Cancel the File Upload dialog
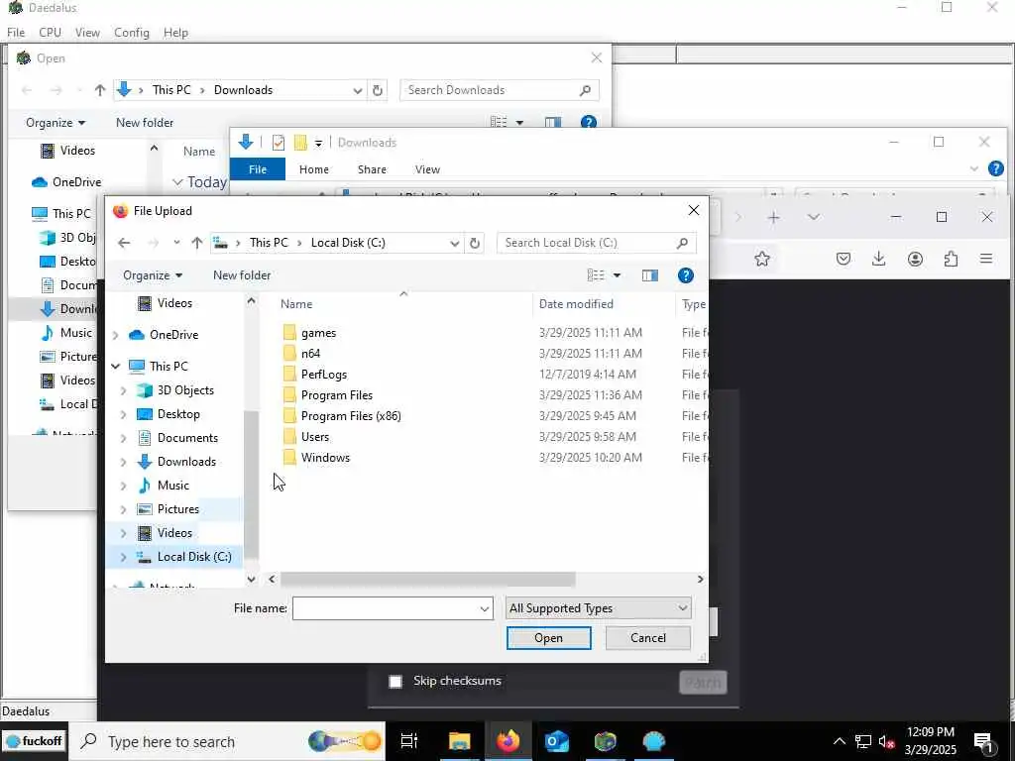This screenshot has width=1015, height=761. [x=648, y=638]
